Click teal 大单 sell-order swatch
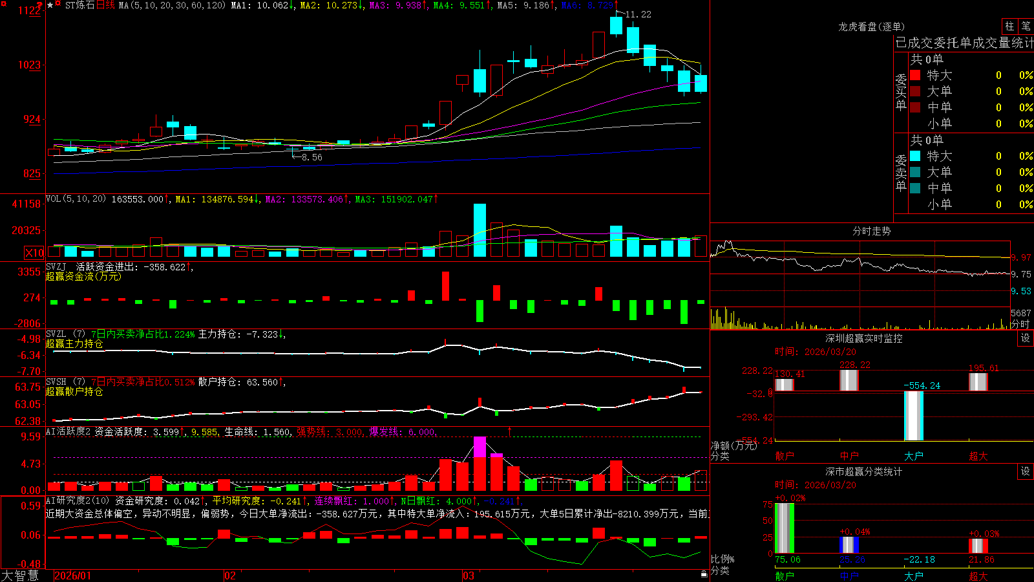 (x=915, y=172)
